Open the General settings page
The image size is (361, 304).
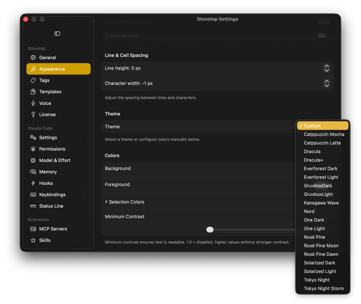[59, 57]
